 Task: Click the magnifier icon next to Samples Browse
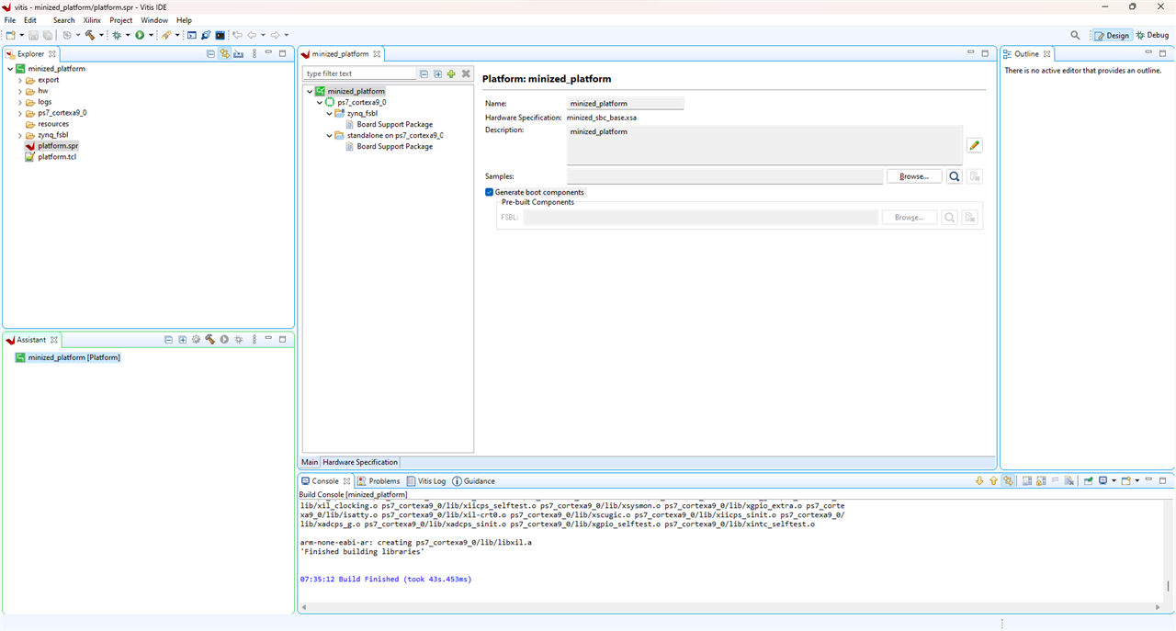pyautogui.click(x=955, y=176)
